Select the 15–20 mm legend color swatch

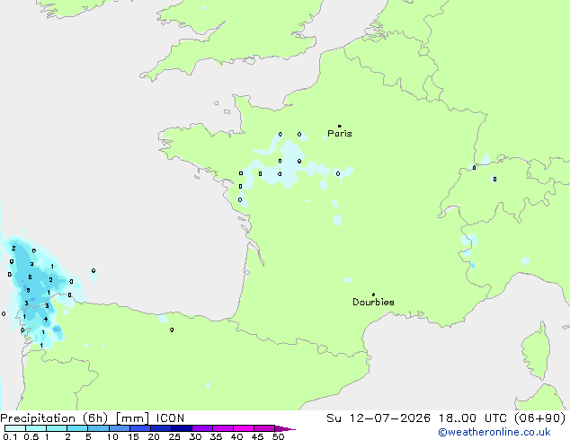(x=140, y=428)
